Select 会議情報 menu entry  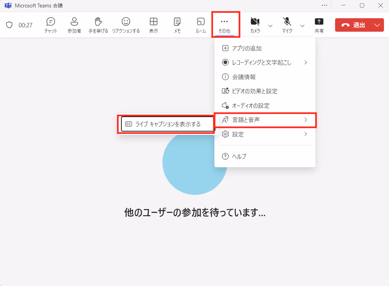point(265,77)
